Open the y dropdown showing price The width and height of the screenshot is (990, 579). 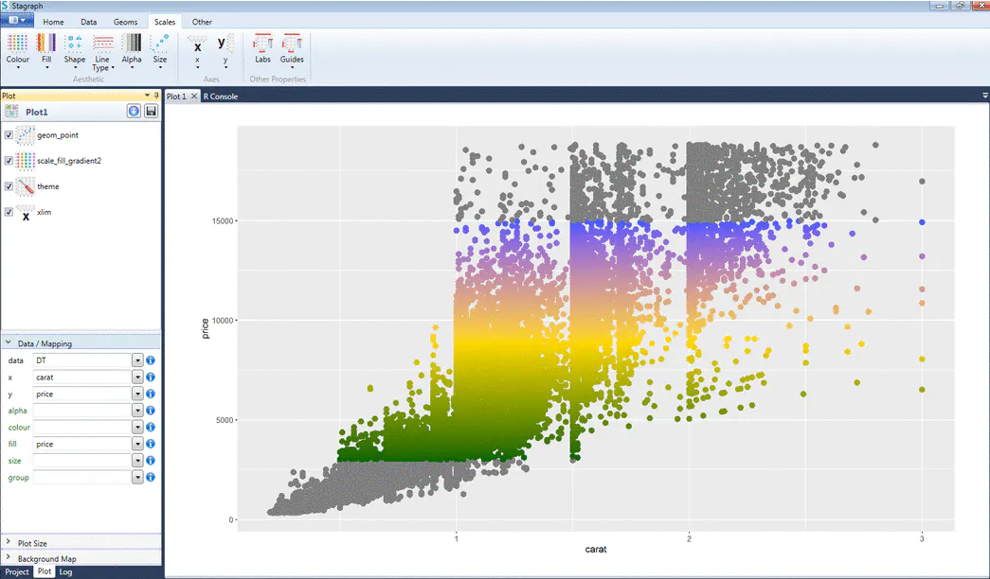coord(137,394)
